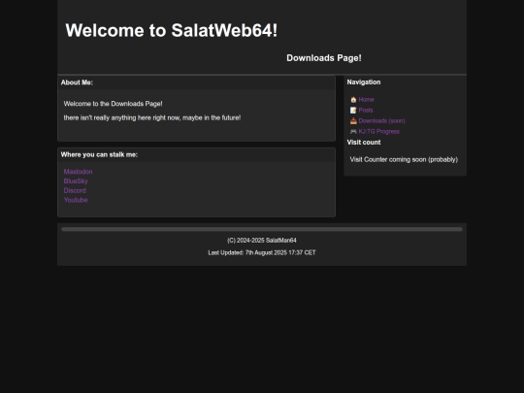The image size is (524, 393).
Task: Click the Navigation sidebar heading
Action: click(x=364, y=82)
